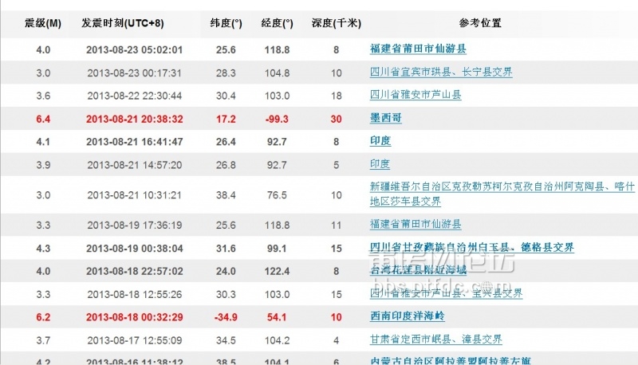Screen dimensions: 638x365
Task: Select the time 2013-08-21 14:57:20
Action: tap(134, 165)
